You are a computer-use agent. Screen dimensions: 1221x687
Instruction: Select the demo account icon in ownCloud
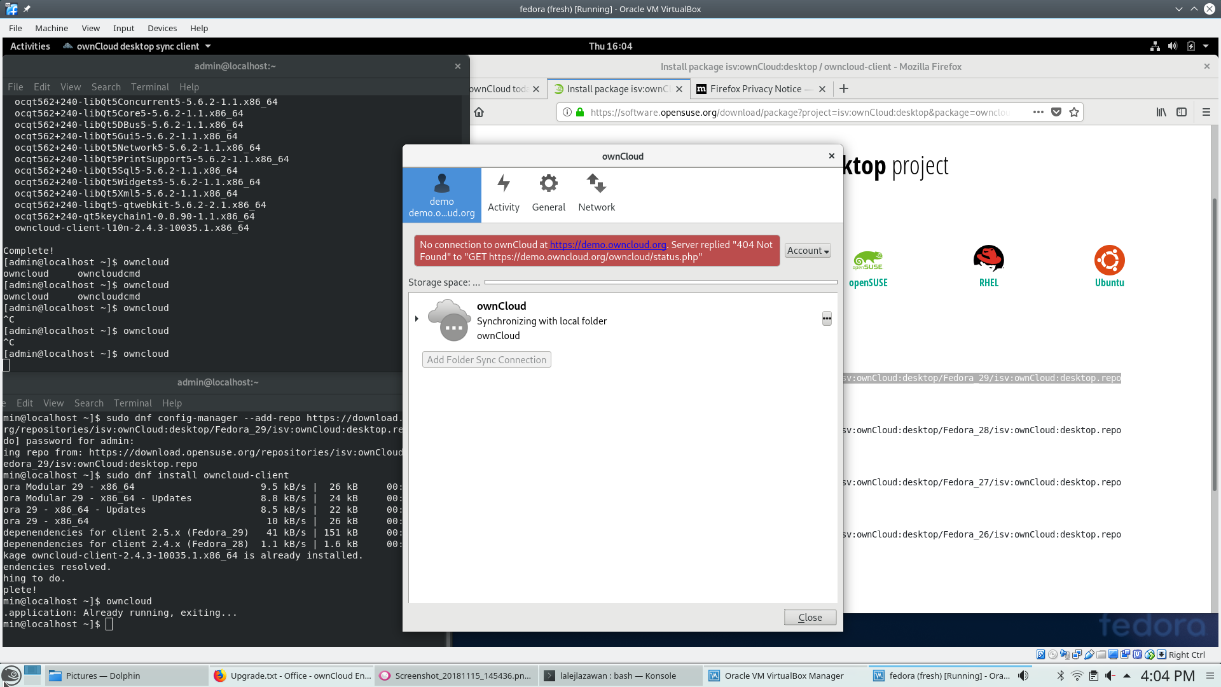[x=441, y=183]
